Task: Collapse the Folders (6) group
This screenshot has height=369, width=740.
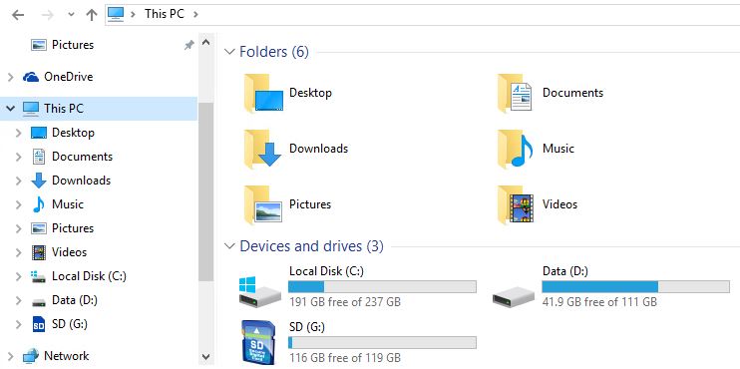Action: point(229,52)
